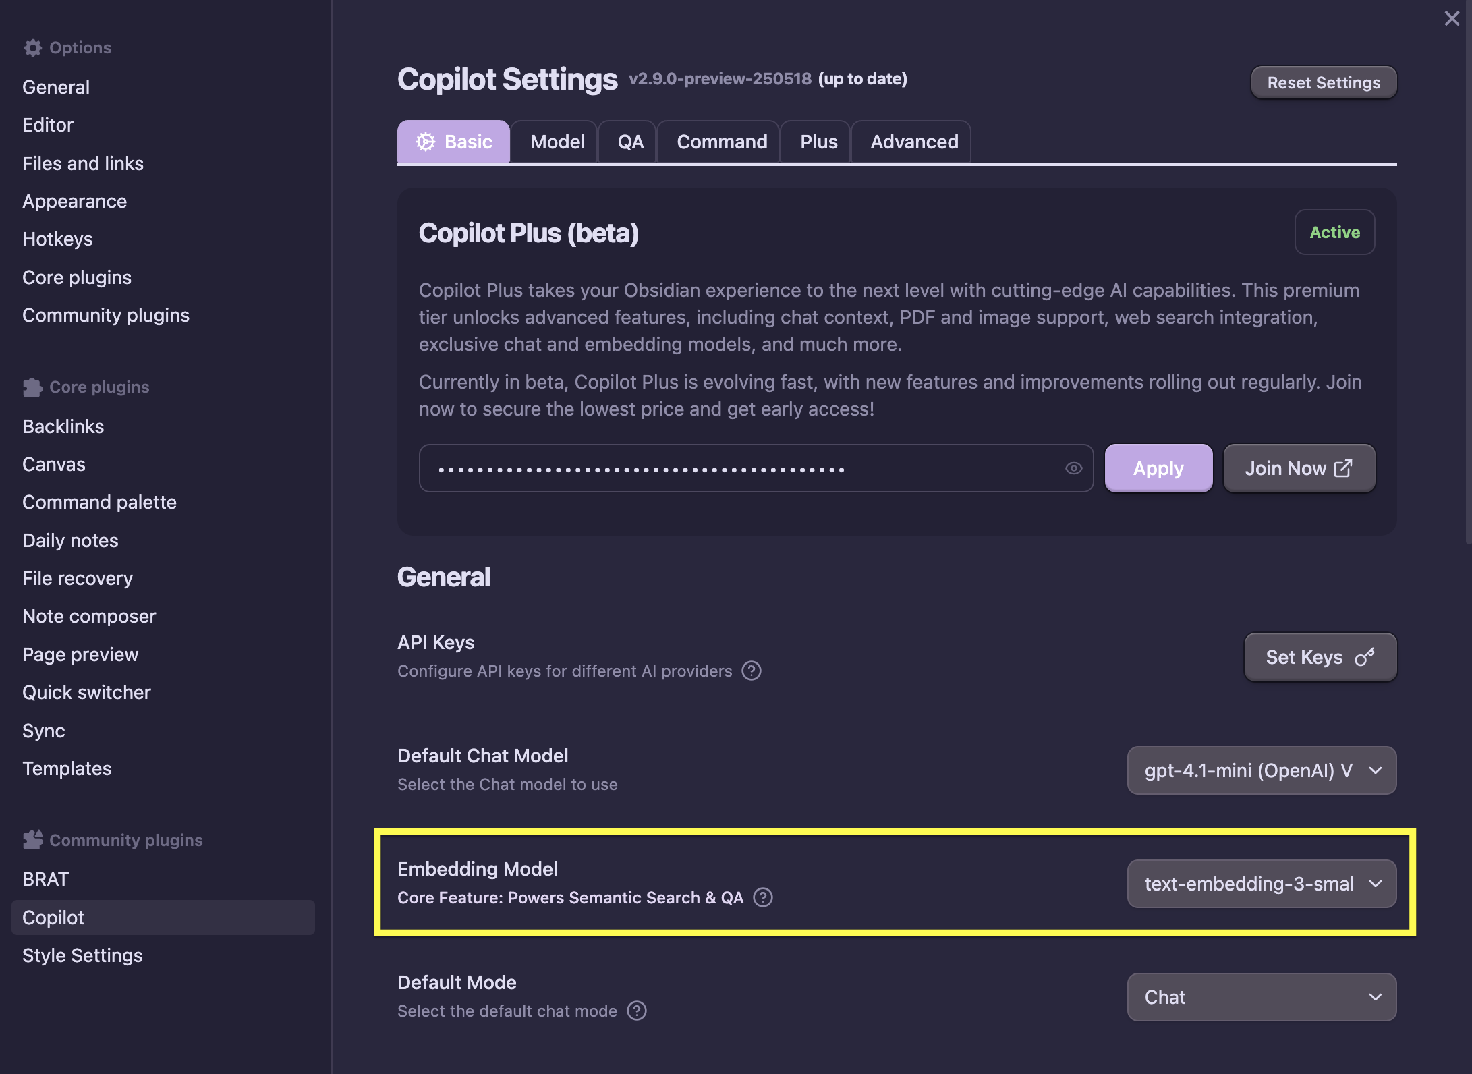This screenshot has height=1074, width=1472.
Task: Click the external link icon on Join Now
Action: [1343, 468]
